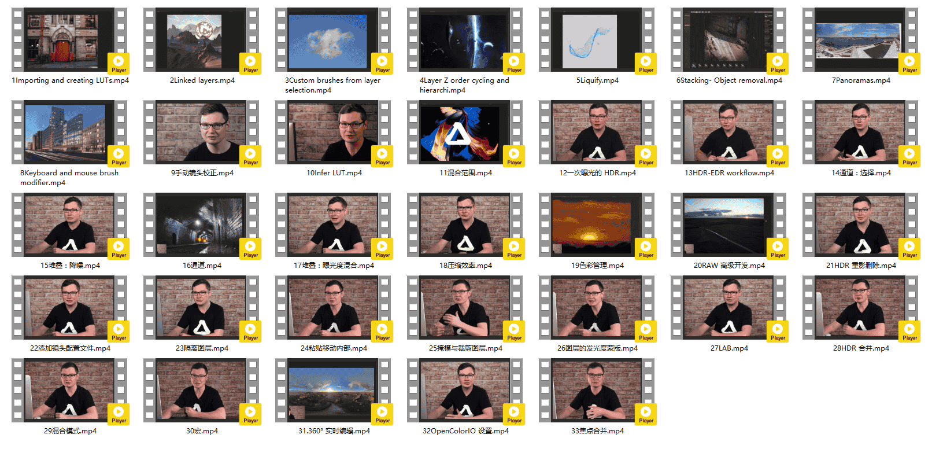932x449 pixels.
Task: Click the 3Custom brushes from layer selection.mp4 icon
Action: point(333,40)
